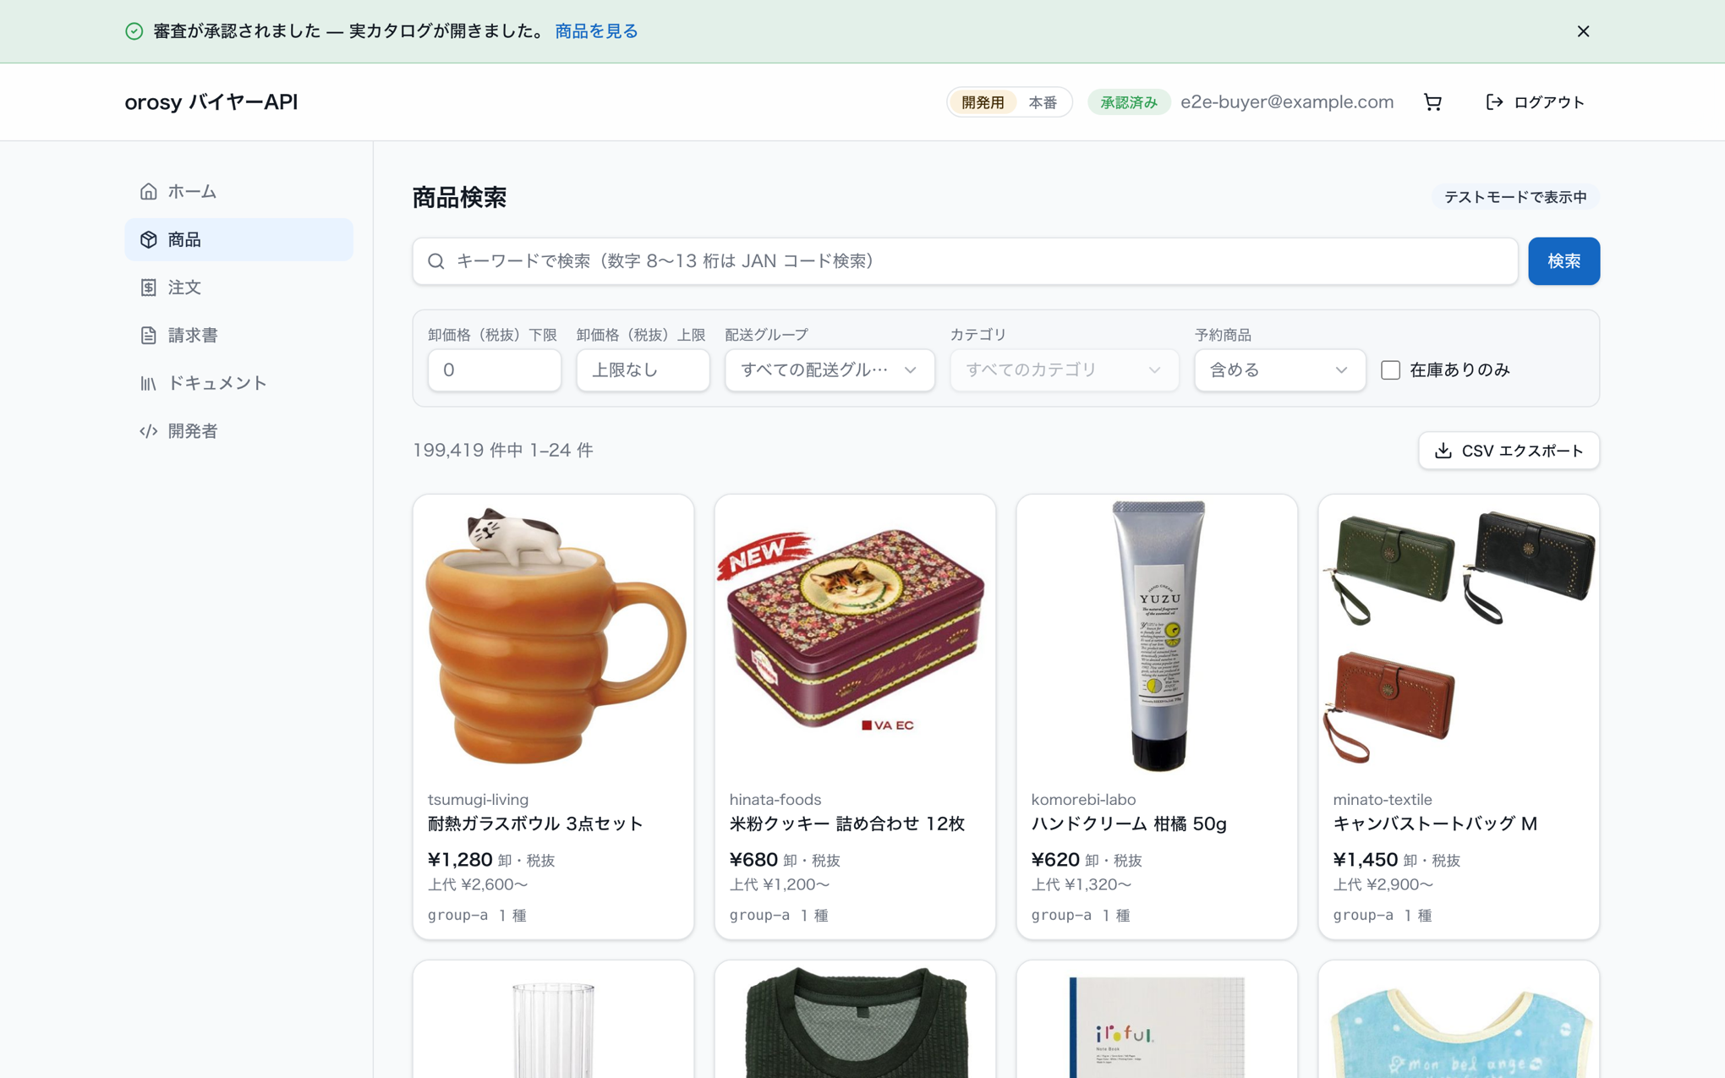Image resolution: width=1725 pixels, height=1078 pixels.
Task: Click the 上代 ¥2,600〜 retail price
Action: [x=478, y=885]
